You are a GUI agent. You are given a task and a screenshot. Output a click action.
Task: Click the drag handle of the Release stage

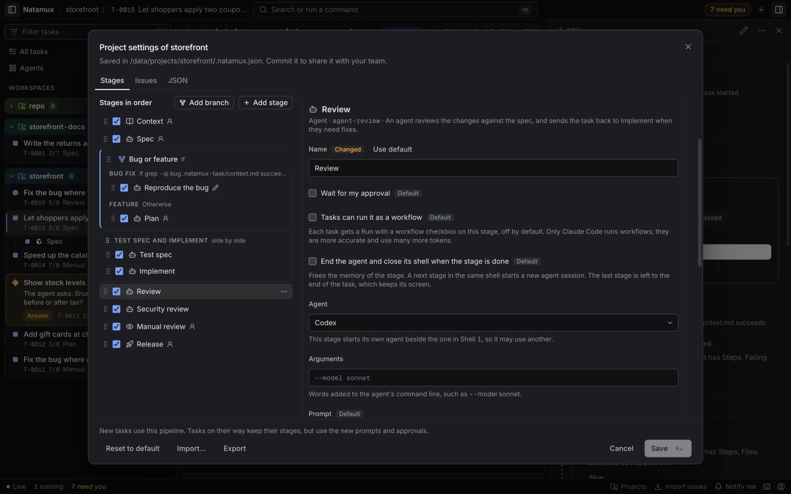pyautogui.click(x=105, y=344)
